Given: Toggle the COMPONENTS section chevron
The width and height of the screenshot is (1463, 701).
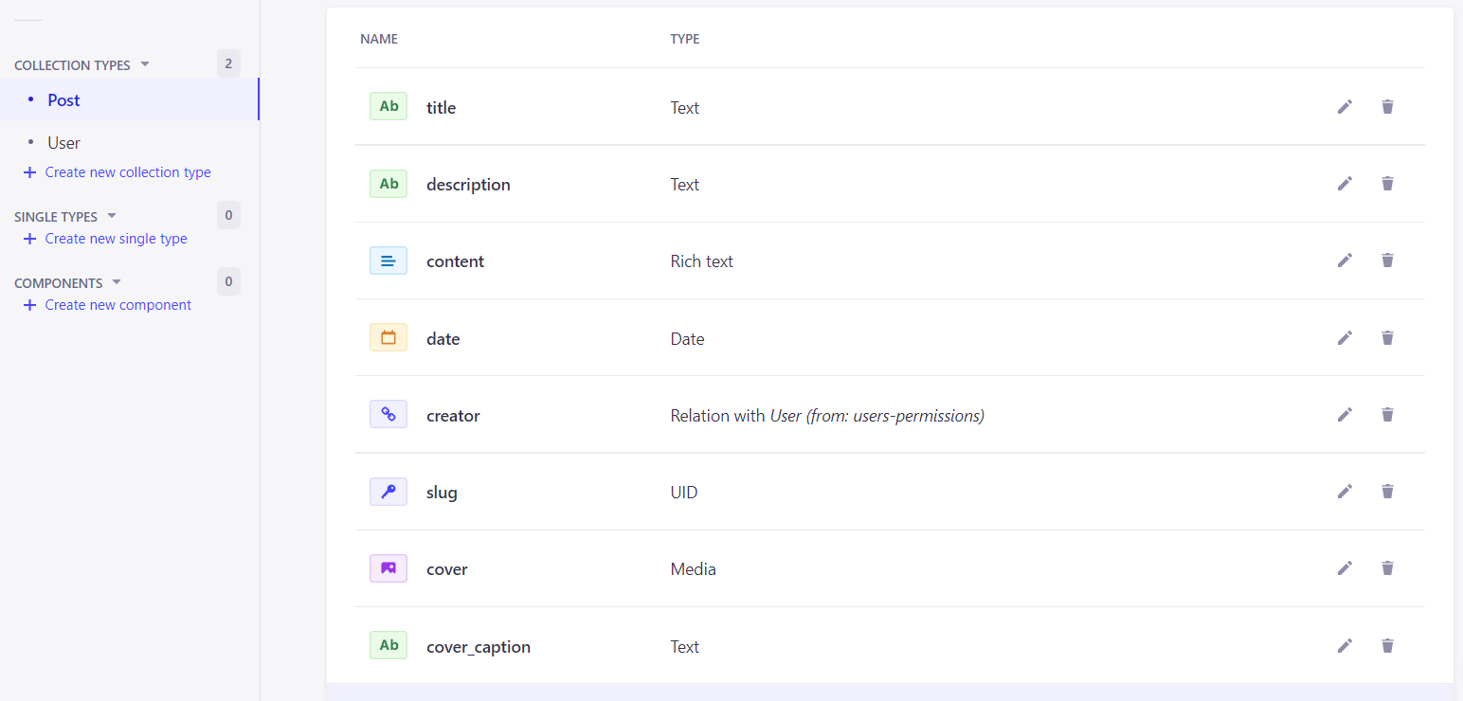Looking at the screenshot, I should pos(117,281).
